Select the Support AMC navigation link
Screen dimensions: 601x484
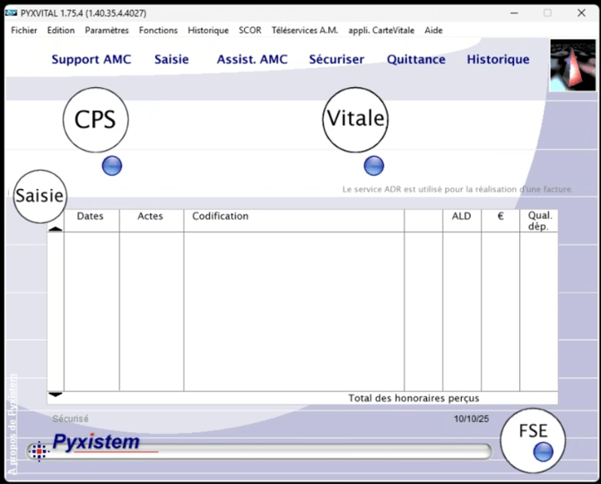click(x=91, y=59)
